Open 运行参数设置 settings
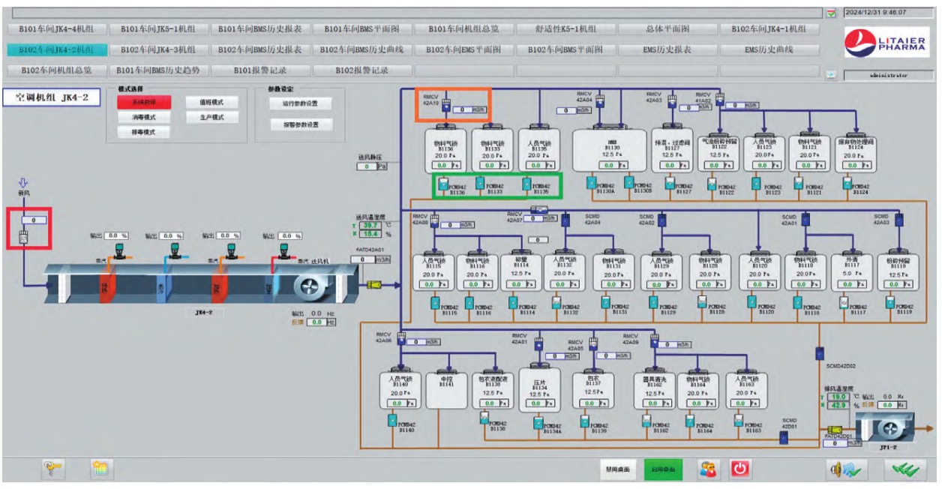This screenshot has height=489, width=942. pos(299,103)
